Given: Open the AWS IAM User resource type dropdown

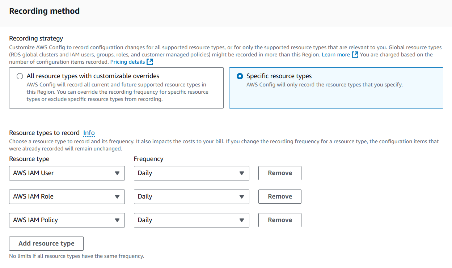Looking at the screenshot, I should [x=67, y=173].
